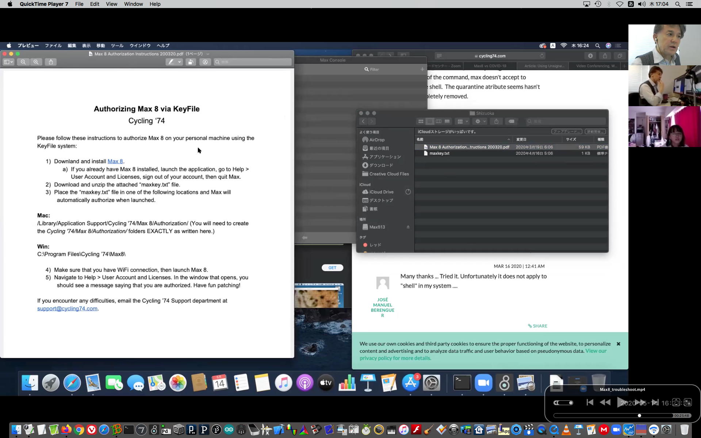The width and height of the screenshot is (701, 438).
Task: Open VLC from the Dock
Action: point(566,430)
